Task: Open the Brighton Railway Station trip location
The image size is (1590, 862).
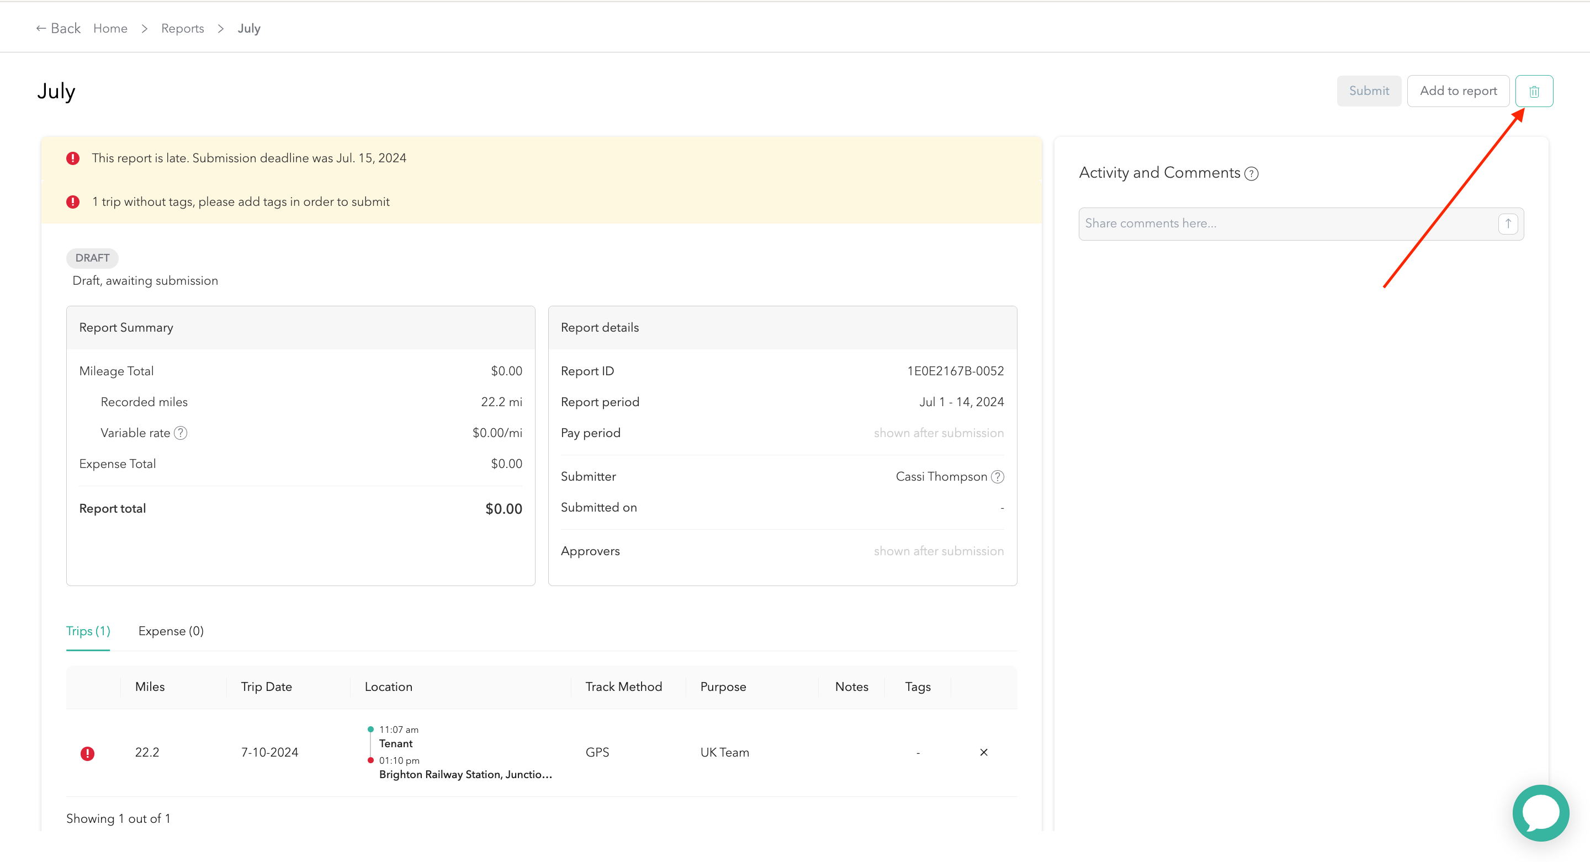Action: coord(465,774)
